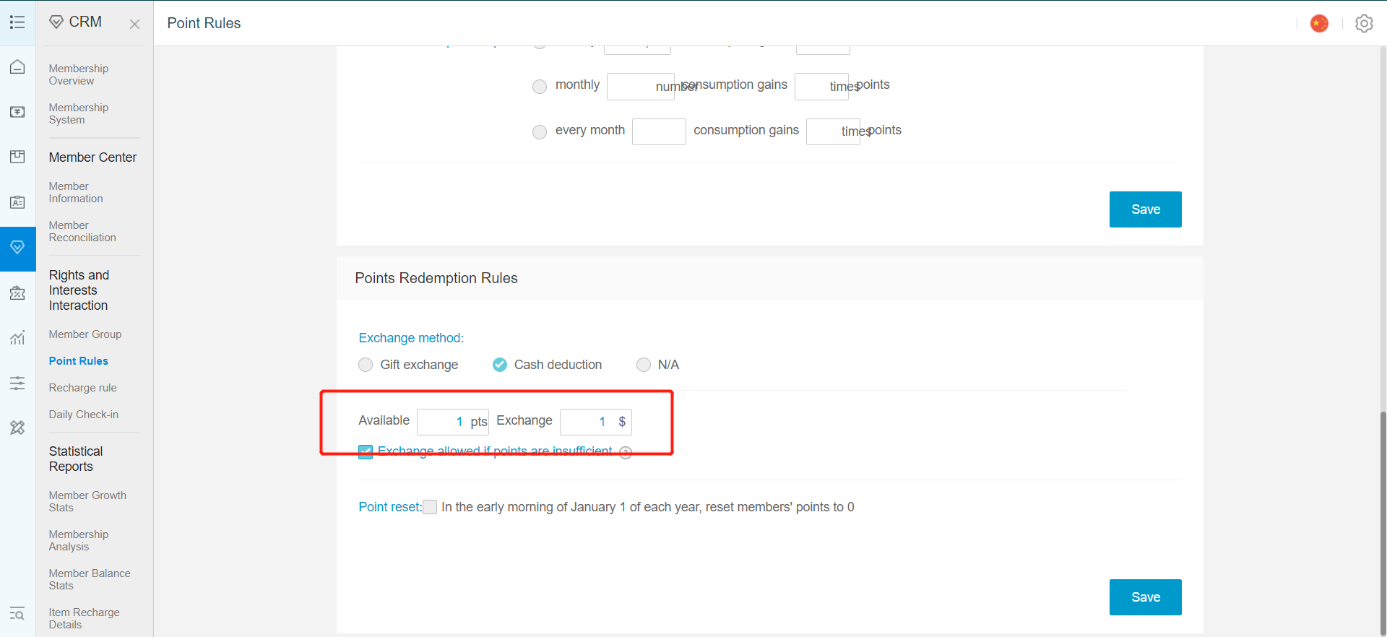Open Daily Check-in page
This screenshot has height=637, width=1387.
[x=84, y=415]
